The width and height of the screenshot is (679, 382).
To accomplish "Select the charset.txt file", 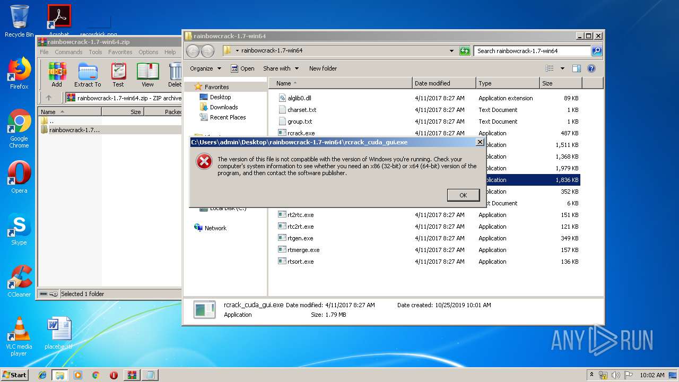I will pyautogui.click(x=302, y=110).
